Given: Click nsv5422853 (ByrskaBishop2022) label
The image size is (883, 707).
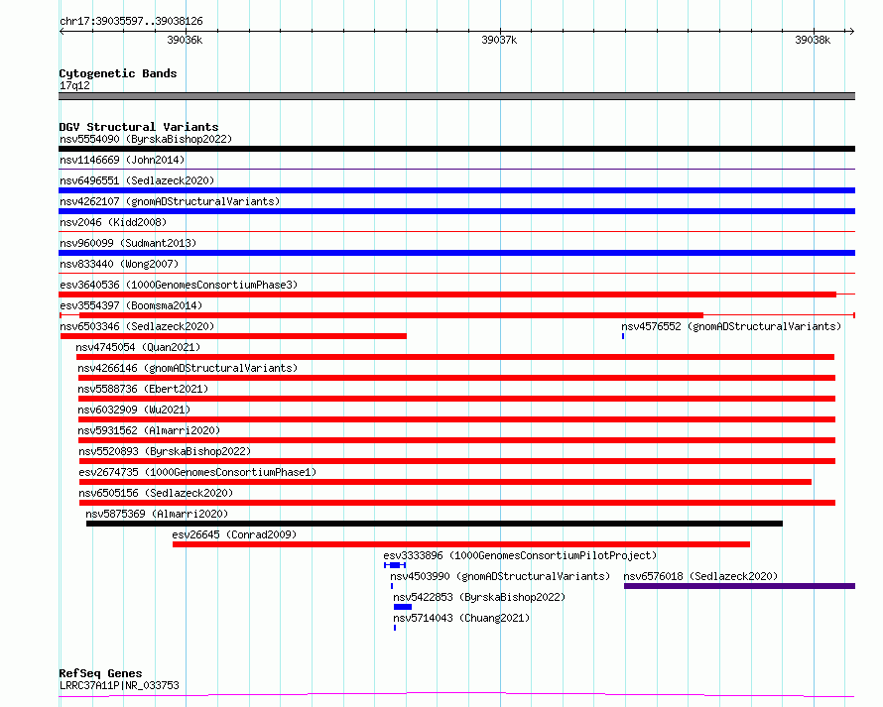Looking at the screenshot, I should 479,597.
